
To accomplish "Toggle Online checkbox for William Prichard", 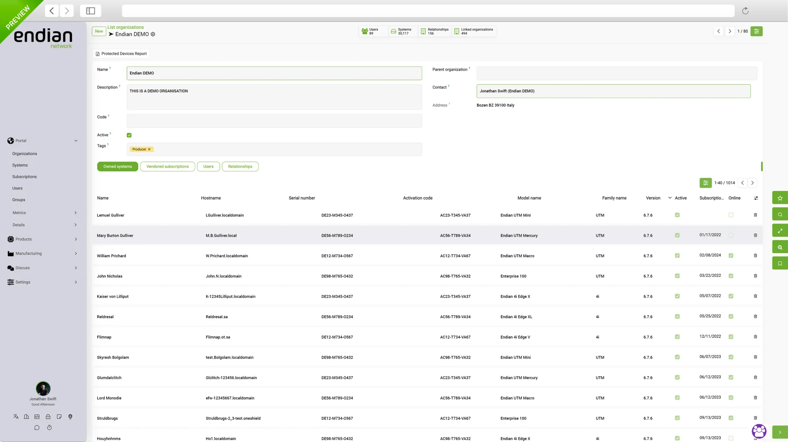I will [x=731, y=255].
